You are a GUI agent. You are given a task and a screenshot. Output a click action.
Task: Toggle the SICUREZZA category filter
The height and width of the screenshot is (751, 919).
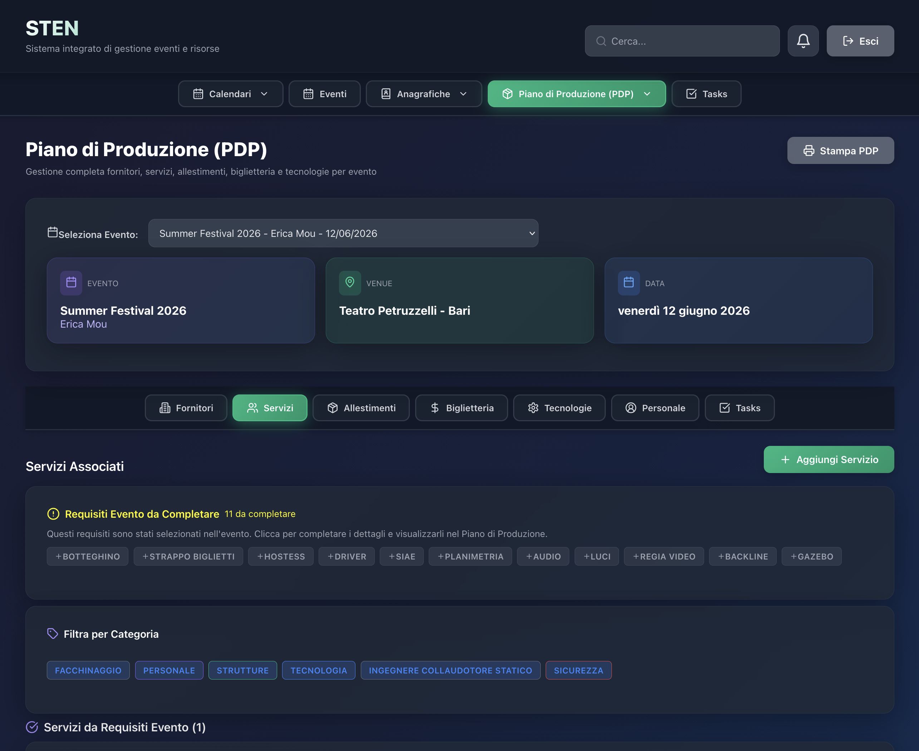[x=578, y=671]
